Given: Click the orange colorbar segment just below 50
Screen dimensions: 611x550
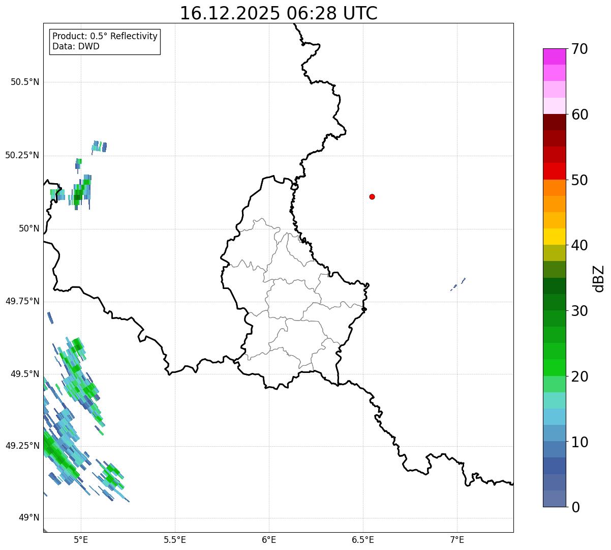Looking at the screenshot, I should 554,188.
